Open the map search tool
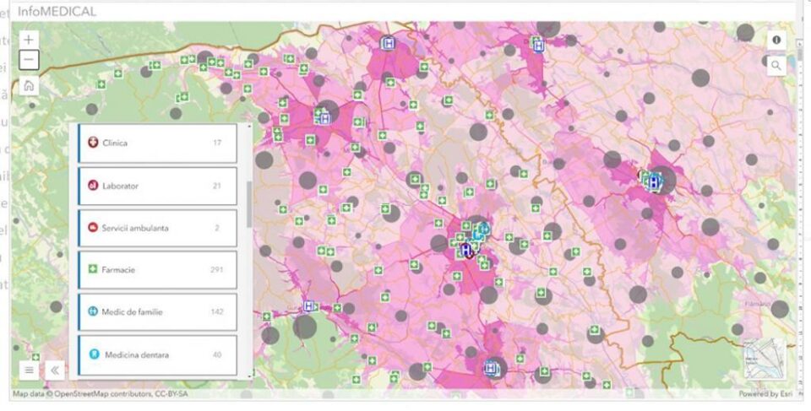 (776, 66)
